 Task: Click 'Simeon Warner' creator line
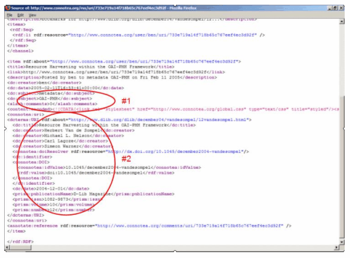tap(63, 146)
